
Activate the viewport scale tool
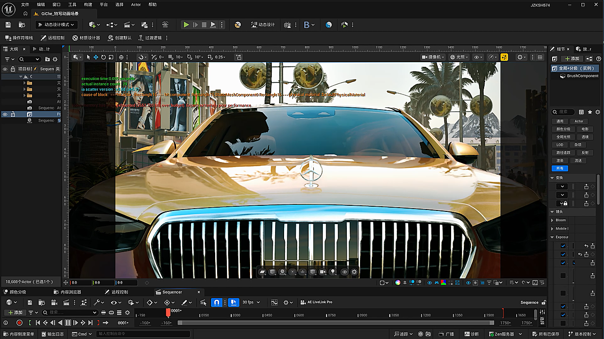tap(111, 57)
